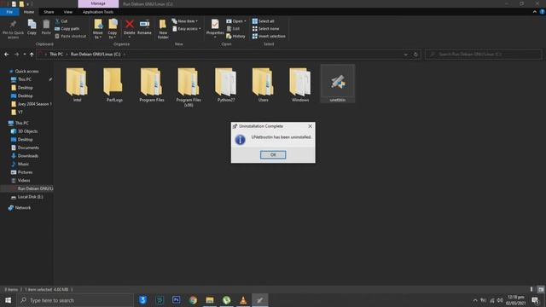Open the recent locations dropdown arrow
This screenshot has width=546, height=307.
pyautogui.click(x=25, y=55)
